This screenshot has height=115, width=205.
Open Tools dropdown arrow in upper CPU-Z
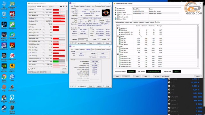pyautogui.click(x=94, y=43)
